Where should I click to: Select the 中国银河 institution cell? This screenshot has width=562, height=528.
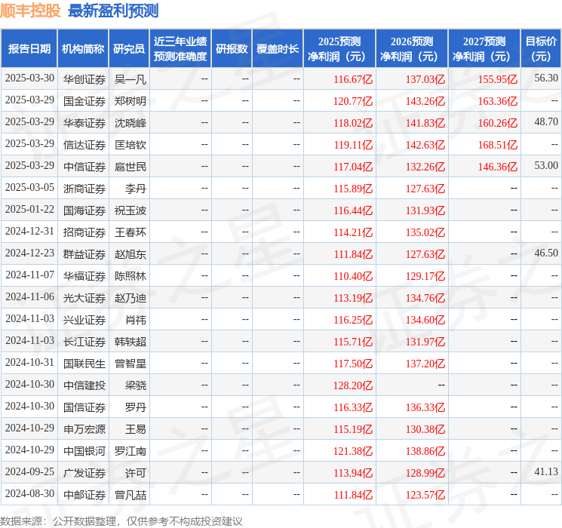[84, 450]
